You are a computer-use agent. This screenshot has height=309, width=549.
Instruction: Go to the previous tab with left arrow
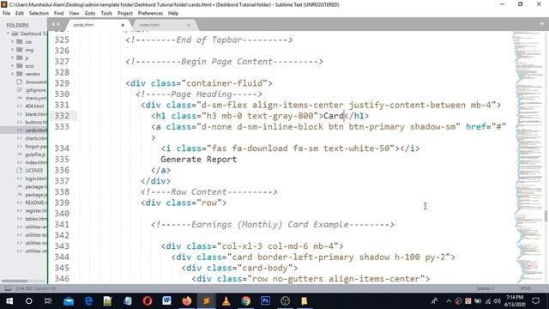[53, 25]
